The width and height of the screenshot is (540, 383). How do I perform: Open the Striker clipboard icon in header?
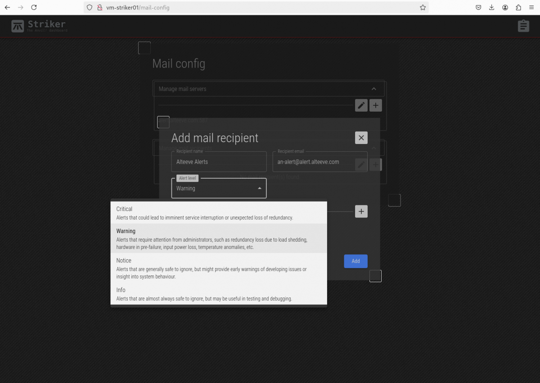pos(523,26)
